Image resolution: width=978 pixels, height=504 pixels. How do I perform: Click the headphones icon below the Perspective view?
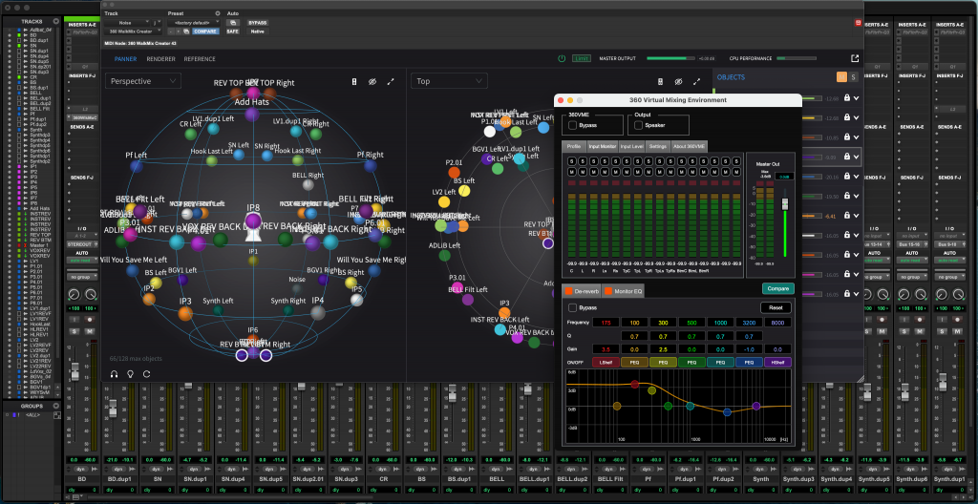pyautogui.click(x=114, y=373)
